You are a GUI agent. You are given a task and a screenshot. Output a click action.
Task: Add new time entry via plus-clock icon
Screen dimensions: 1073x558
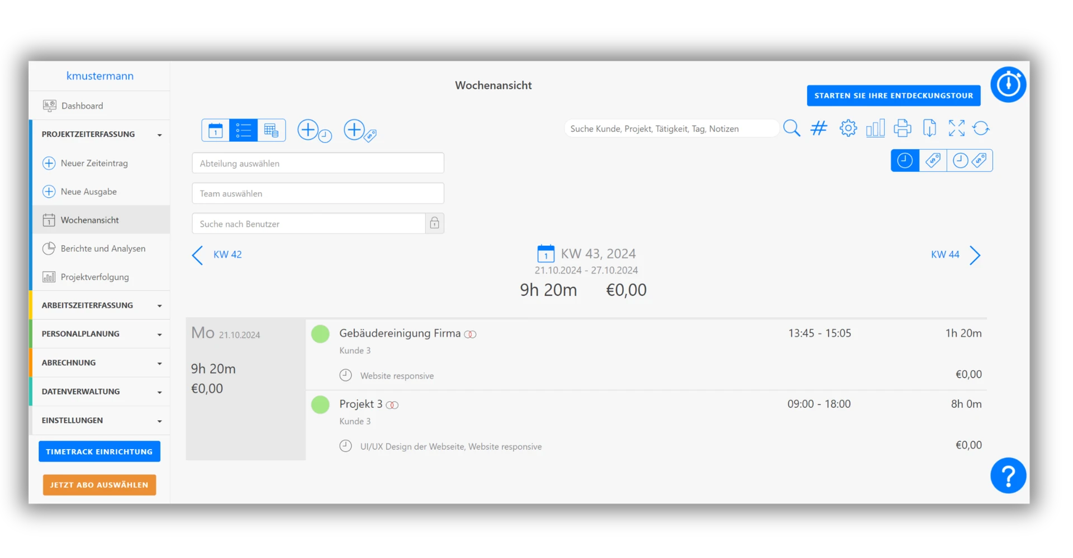(x=314, y=131)
